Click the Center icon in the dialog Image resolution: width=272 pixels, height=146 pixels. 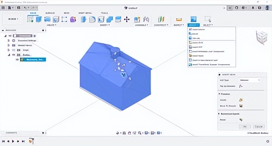click(241, 100)
